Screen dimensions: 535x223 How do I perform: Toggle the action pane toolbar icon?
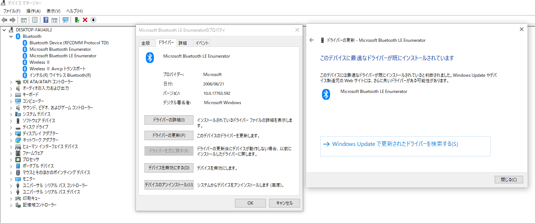54,20
